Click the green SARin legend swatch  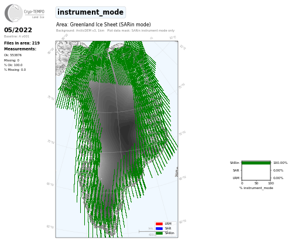(159, 233)
